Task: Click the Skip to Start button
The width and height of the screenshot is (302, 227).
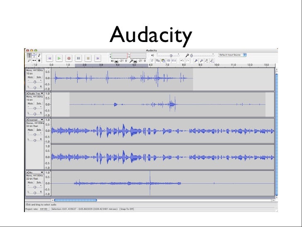Action: [x=49, y=58]
